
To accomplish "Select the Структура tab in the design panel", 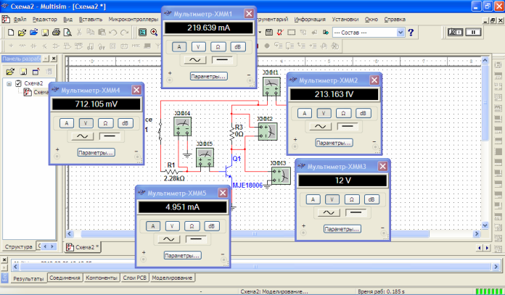I will (18, 246).
